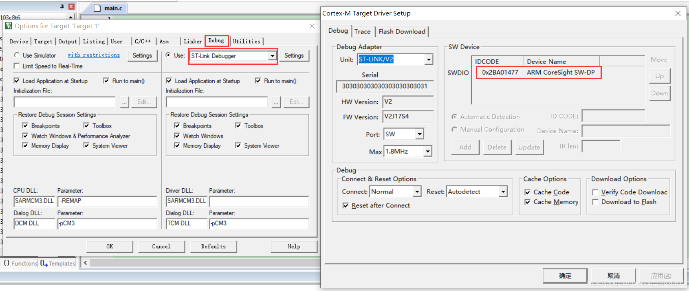The height and width of the screenshot is (291, 689).
Task: Switch to the Device tab
Action: click(19, 41)
